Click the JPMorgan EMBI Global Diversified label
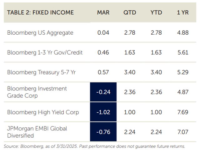The width and height of the screenshot is (200, 152). (x=37, y=132)
